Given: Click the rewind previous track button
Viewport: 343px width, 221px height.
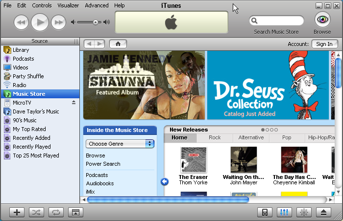Looking at the screenshot, I should pos(21,22).
